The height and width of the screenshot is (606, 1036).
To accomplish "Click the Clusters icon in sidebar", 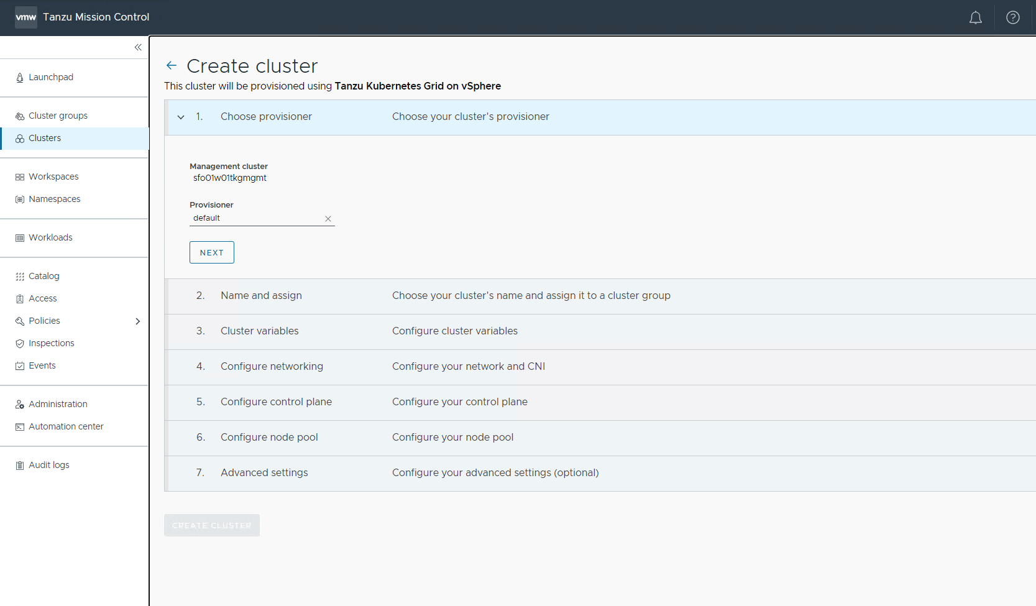I will (20, 139).
